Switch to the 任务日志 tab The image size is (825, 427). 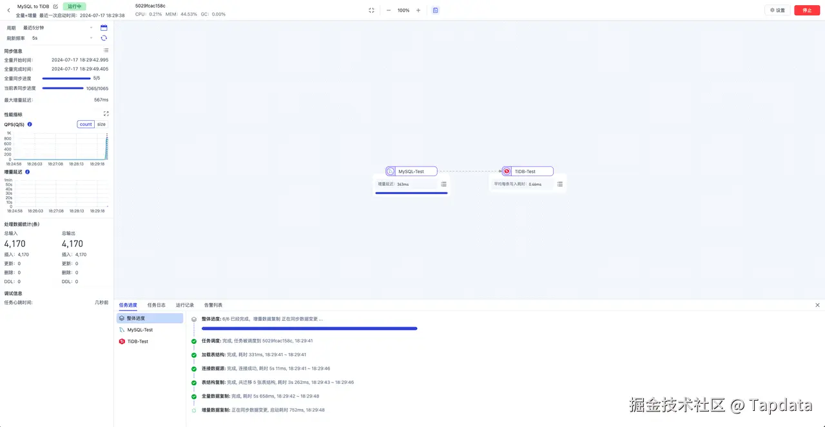pos(157,305)
